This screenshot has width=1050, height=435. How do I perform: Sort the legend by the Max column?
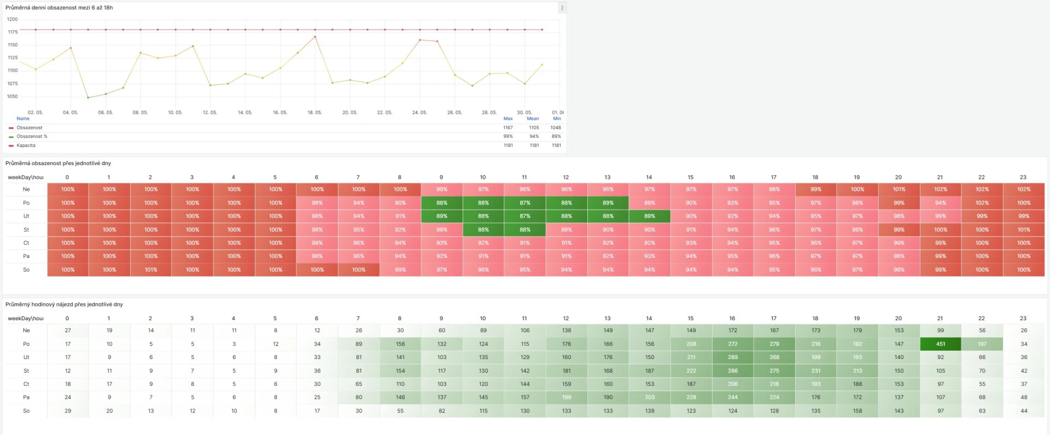[507, 119]
